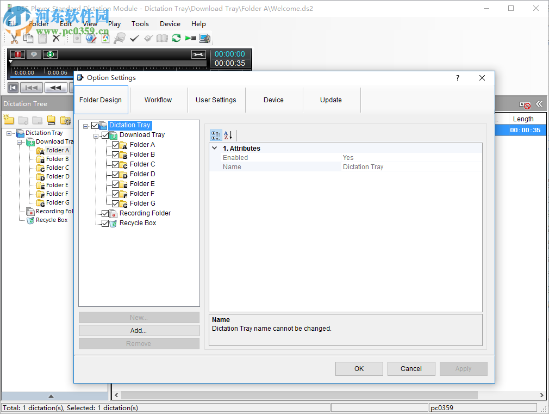Viewport: 549px width, 414px height.
Task: Toggle the Recycle Box checkbox
Action: tap(105, 223)
